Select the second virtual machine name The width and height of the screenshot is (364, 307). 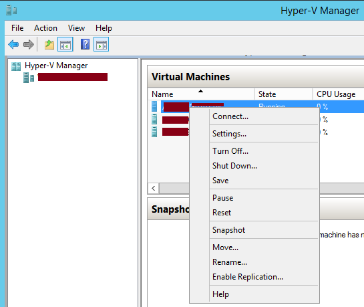[x=176, y=120]
